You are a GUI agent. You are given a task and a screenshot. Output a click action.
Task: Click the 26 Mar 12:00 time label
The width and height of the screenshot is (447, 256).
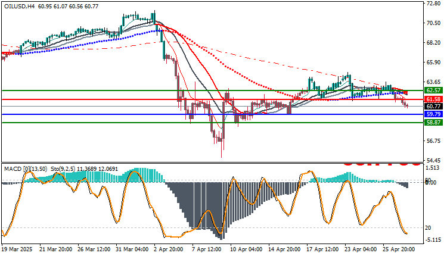click(94, 249)
